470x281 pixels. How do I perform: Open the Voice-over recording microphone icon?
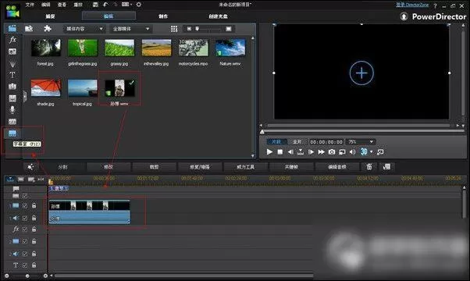click(x=12, y=109)
